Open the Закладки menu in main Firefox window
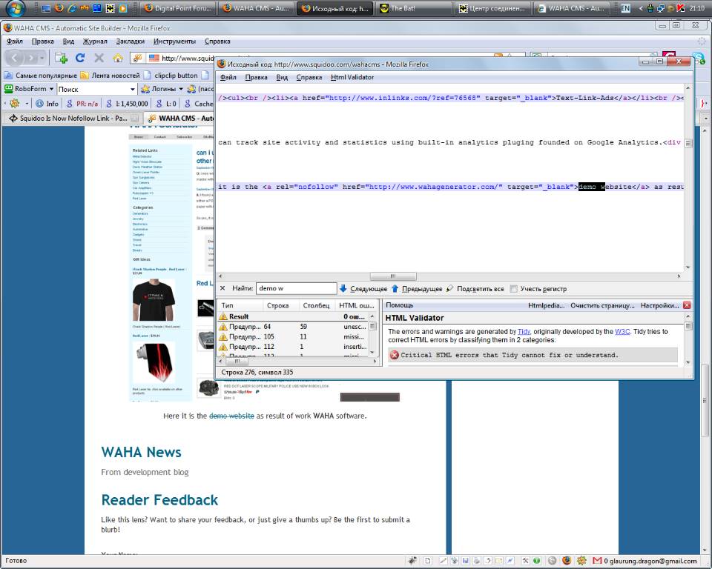 click(x=130, y=41)
